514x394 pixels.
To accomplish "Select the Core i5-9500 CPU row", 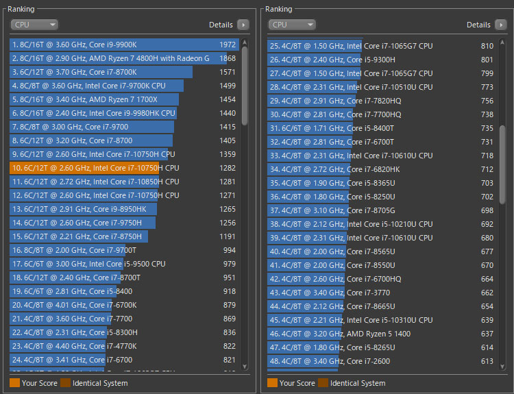I will [x=125, y=264].
